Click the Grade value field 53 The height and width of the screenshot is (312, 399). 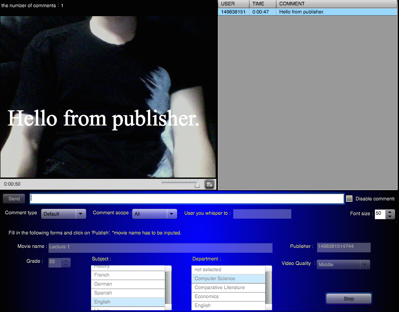pyautogui.click(x=55, y=263)
